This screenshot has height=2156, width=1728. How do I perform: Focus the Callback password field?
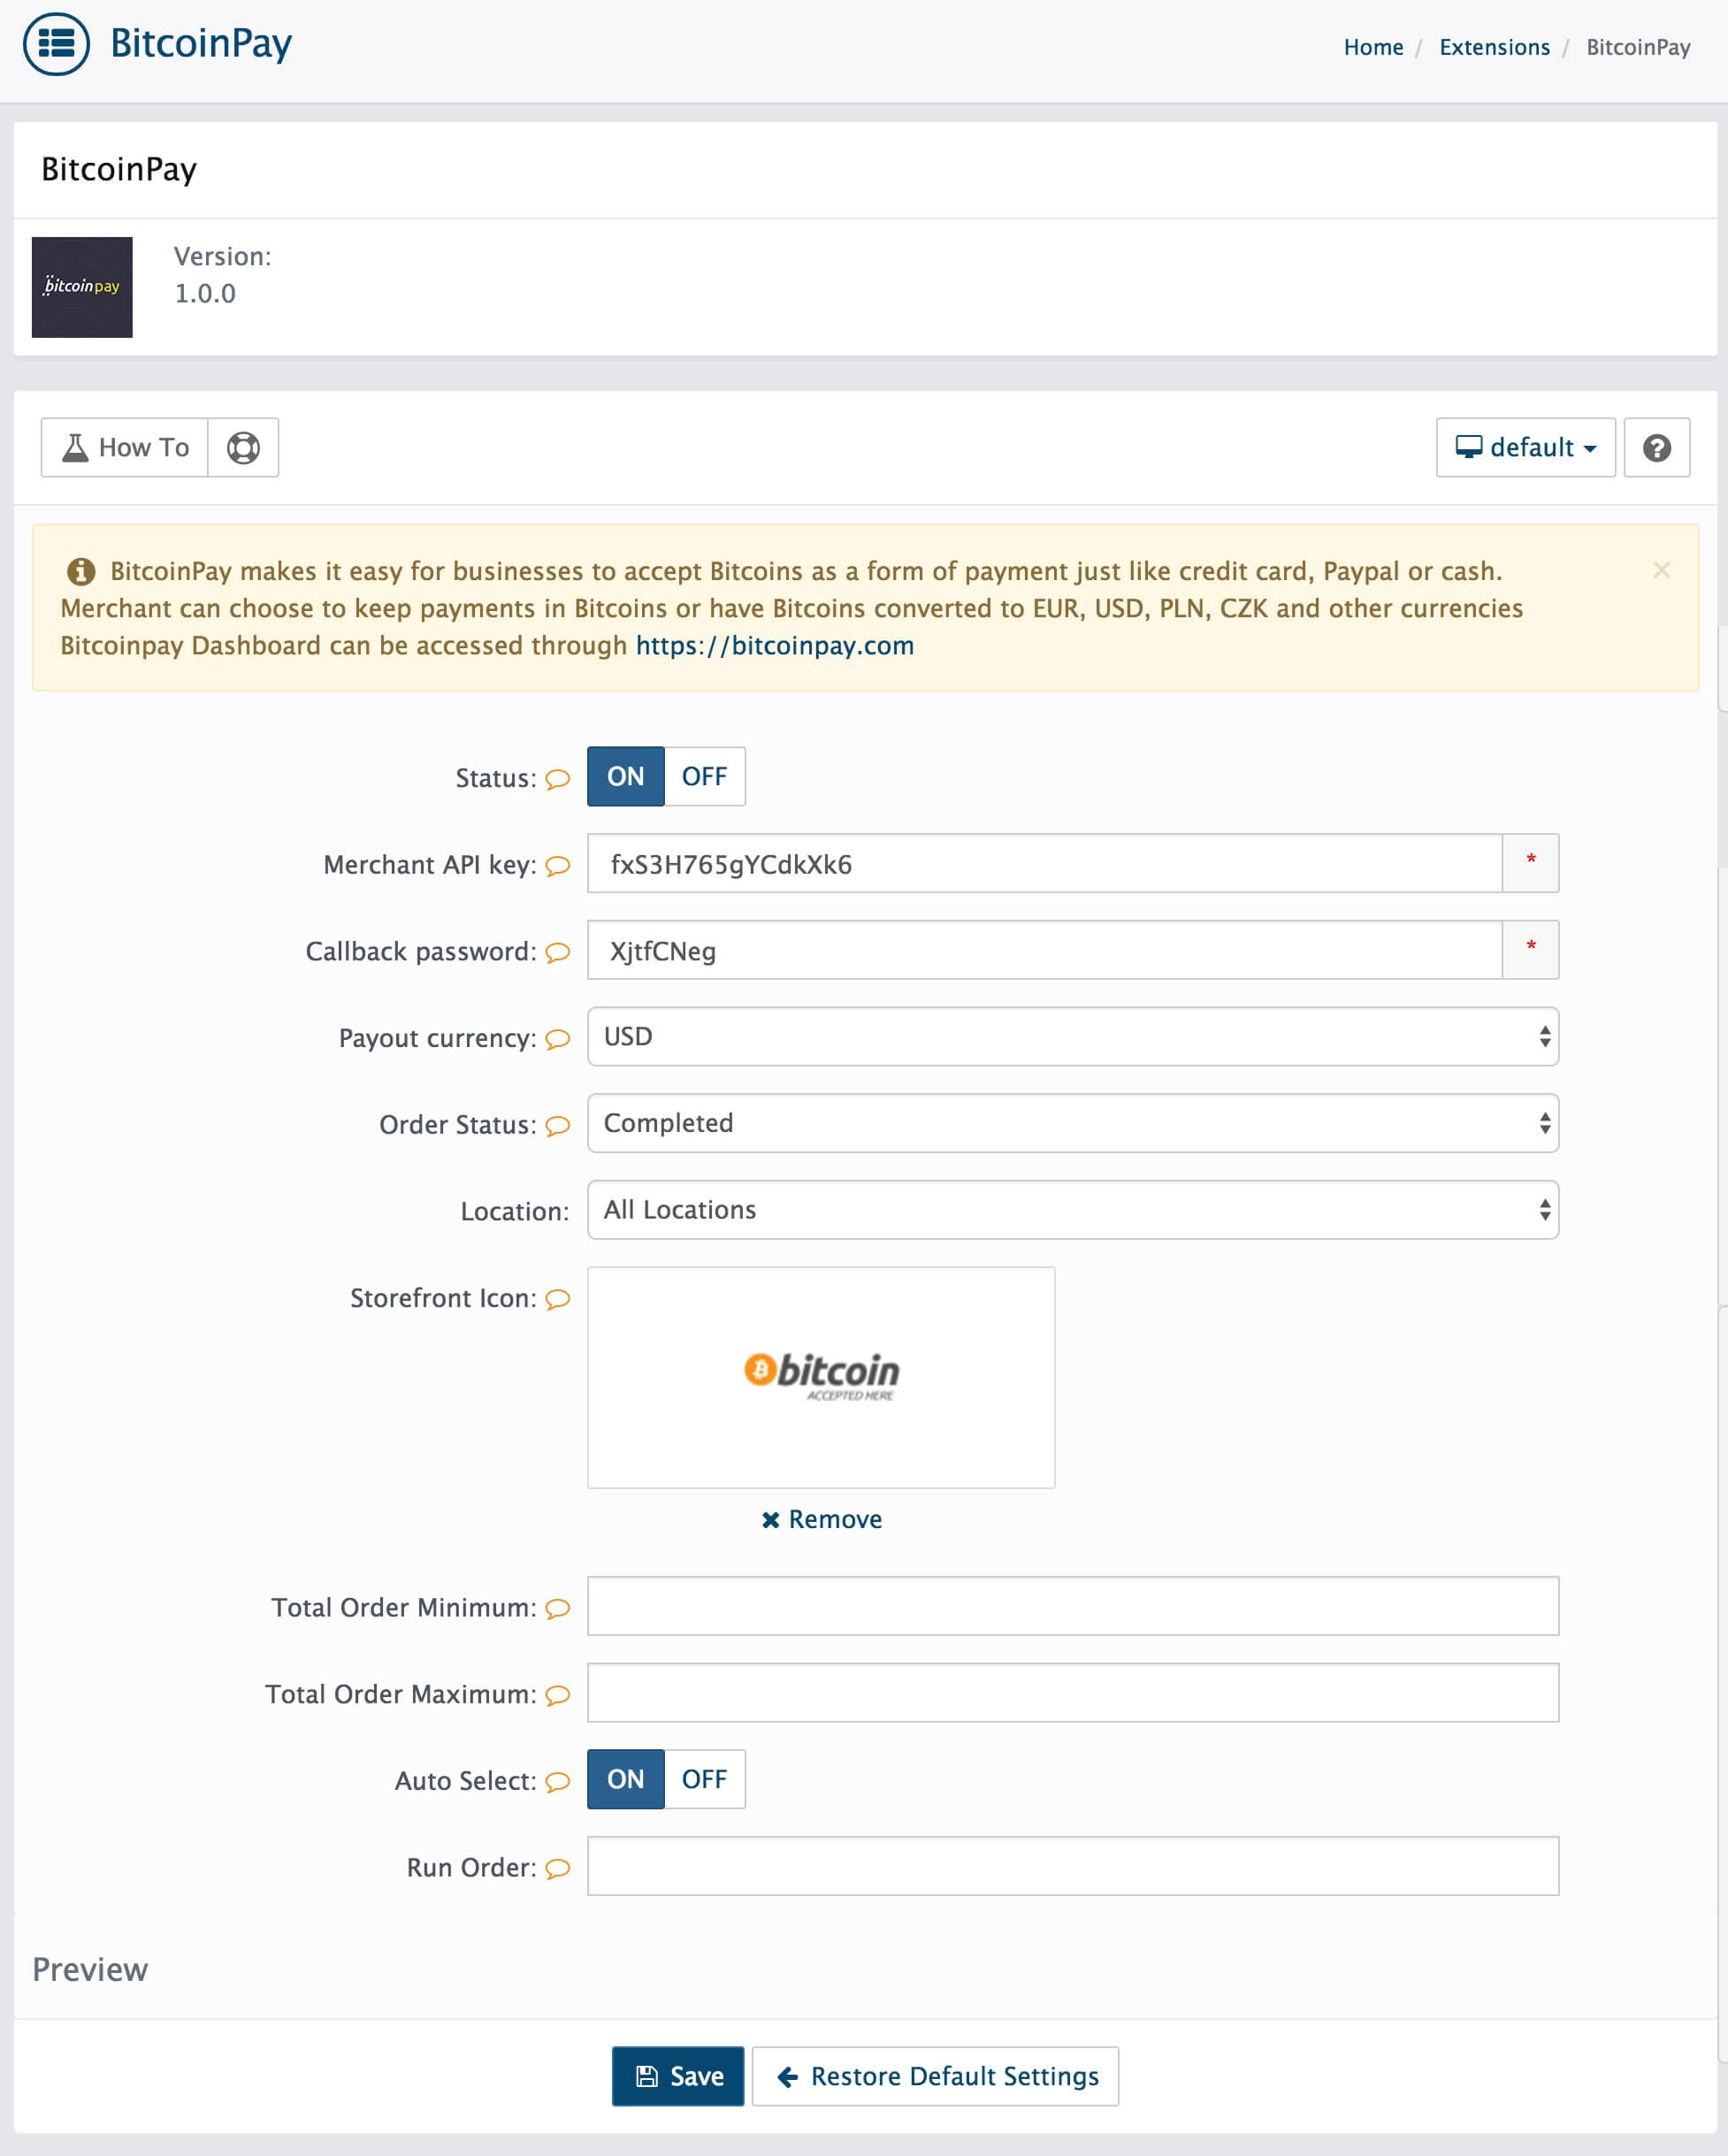(1045, 950)
